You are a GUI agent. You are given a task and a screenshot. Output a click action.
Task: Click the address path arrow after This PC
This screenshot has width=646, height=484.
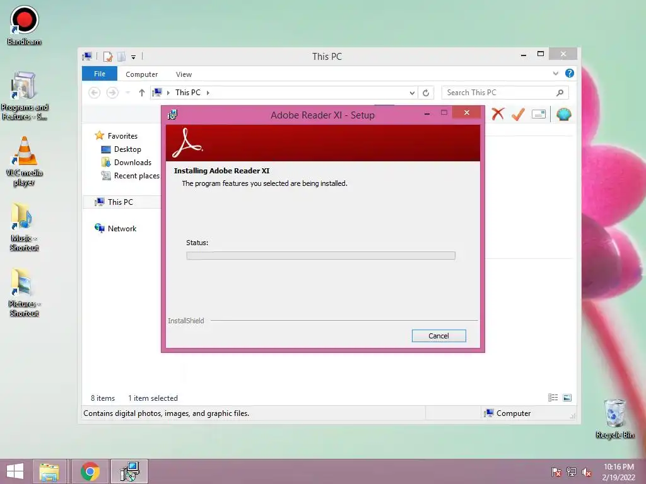208,93
